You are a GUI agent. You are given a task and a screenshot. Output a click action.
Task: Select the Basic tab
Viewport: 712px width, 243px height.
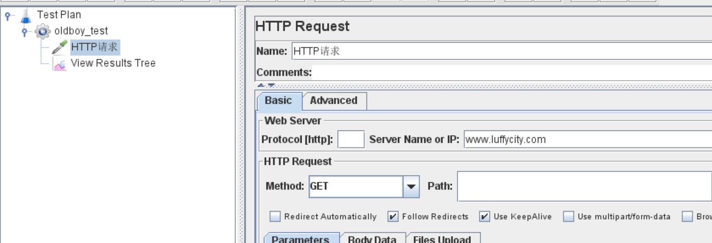pyautogui.click(x=278, y=101)
